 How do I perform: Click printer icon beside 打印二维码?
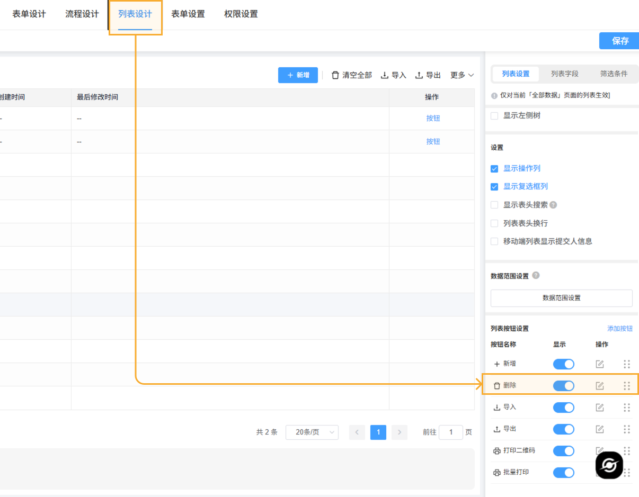(x=497, y=451)
